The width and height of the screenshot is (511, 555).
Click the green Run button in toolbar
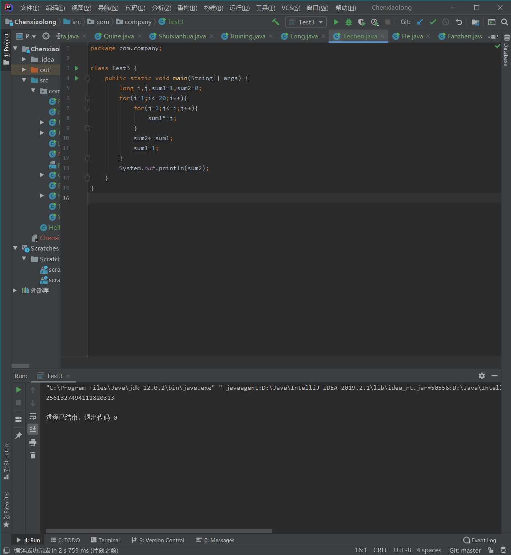click(x=336, y=22)
